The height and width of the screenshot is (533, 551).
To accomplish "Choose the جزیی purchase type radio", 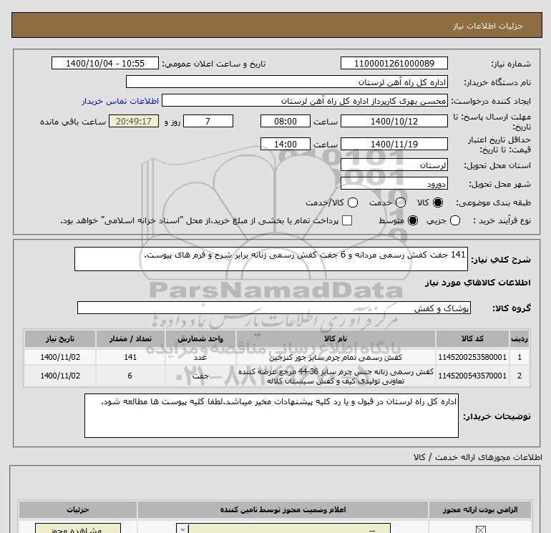I will 455,220.
